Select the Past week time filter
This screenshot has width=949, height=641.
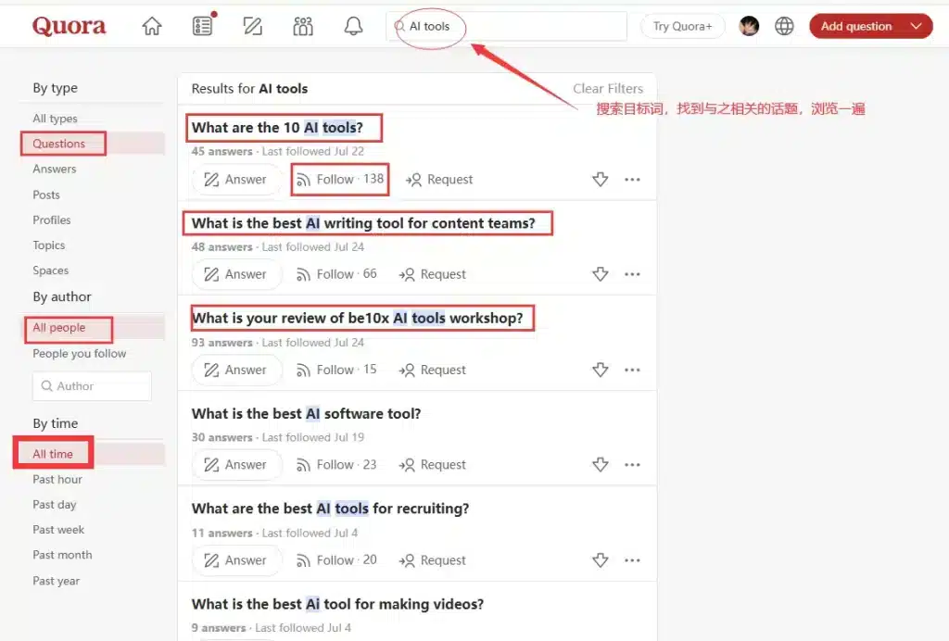[x=58, y=530]
